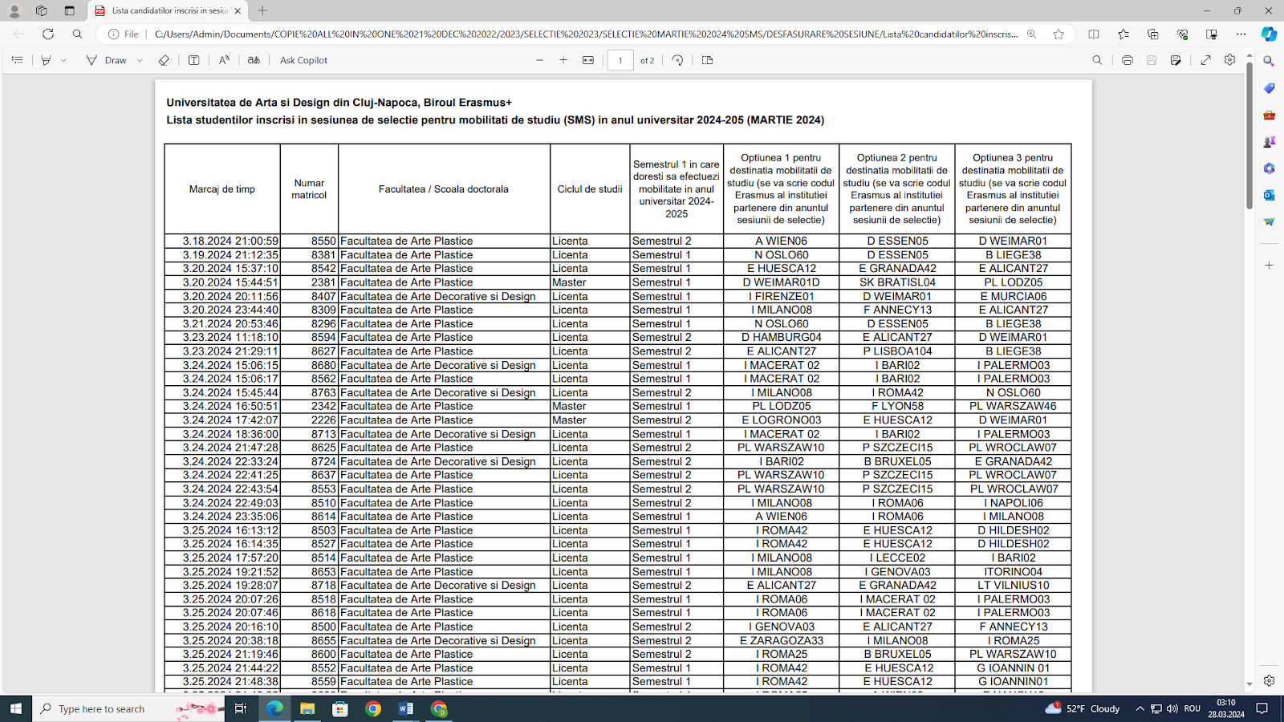The image size is (1284, 722).
Task: Select the Erase tool
Action: coord(164,60)
